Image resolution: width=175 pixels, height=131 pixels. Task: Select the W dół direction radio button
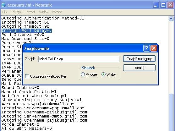[x=103, y=74]
